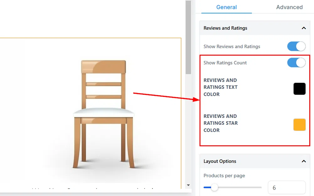This screenshot has width=314, height=196.
Task: Collapse the Reviews and Ratings section
Action: (304, 28)
